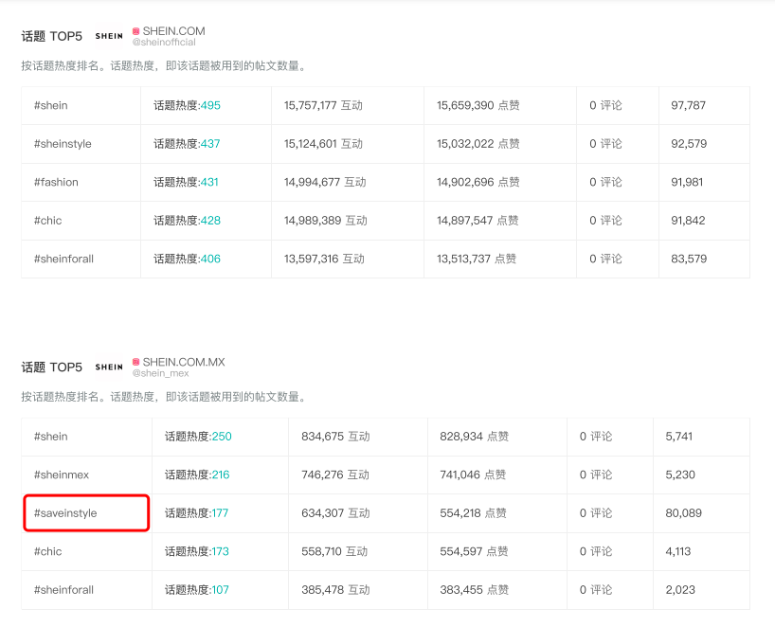
Task: Select the 13,513,737 点赞 value
Action: click(477, 259)
